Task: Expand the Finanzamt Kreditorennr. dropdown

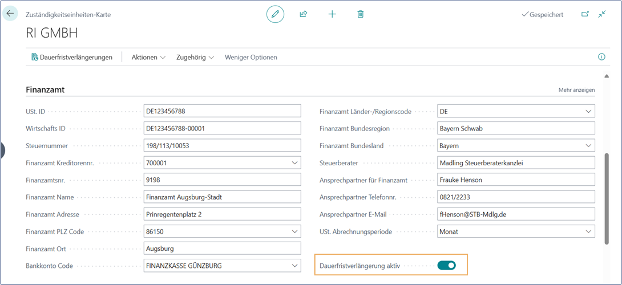Action: pyautogui.click(x=294, y=163)
